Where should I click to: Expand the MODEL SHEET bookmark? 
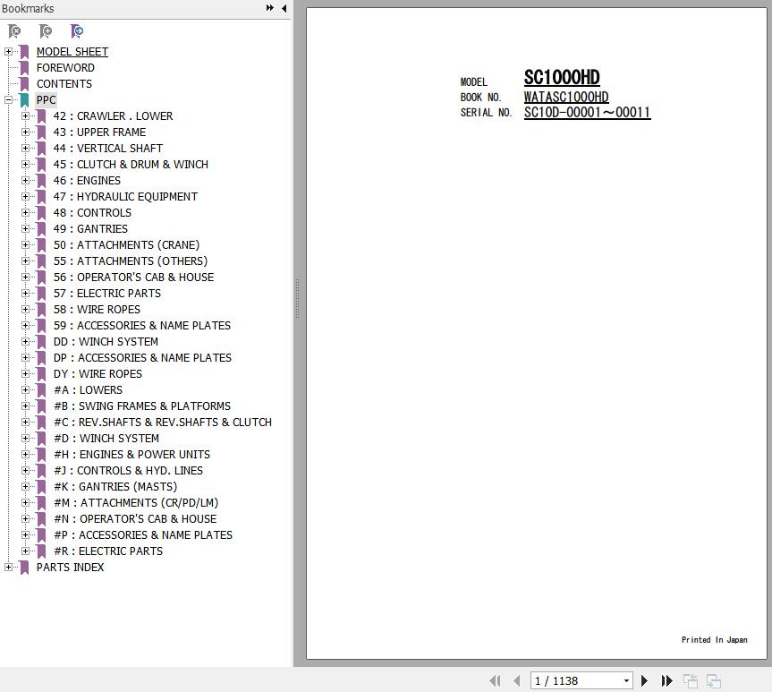pos(8,51)
